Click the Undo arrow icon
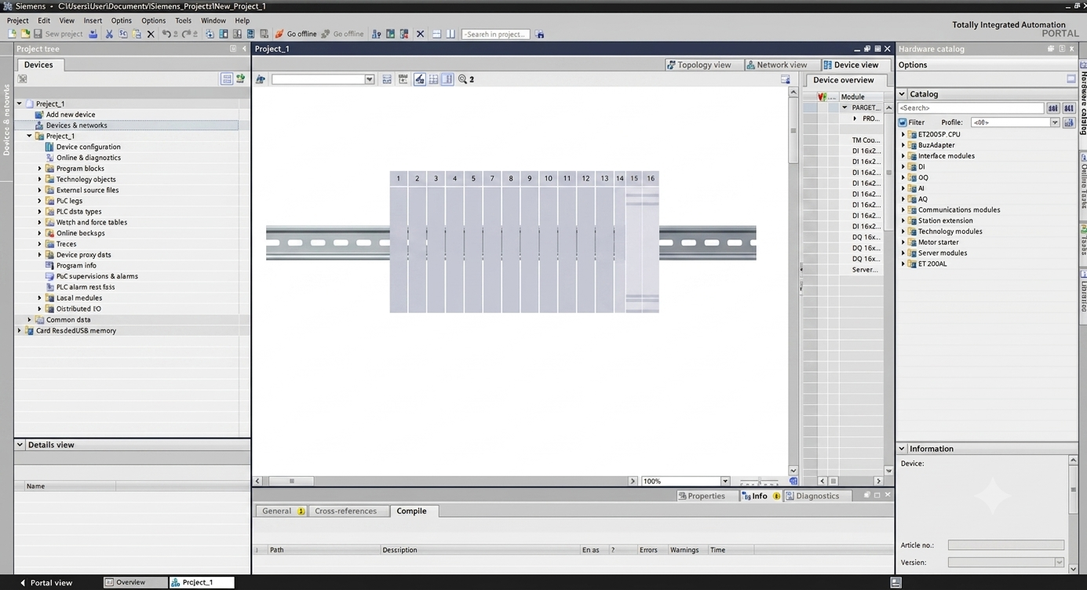 (166, 34)
